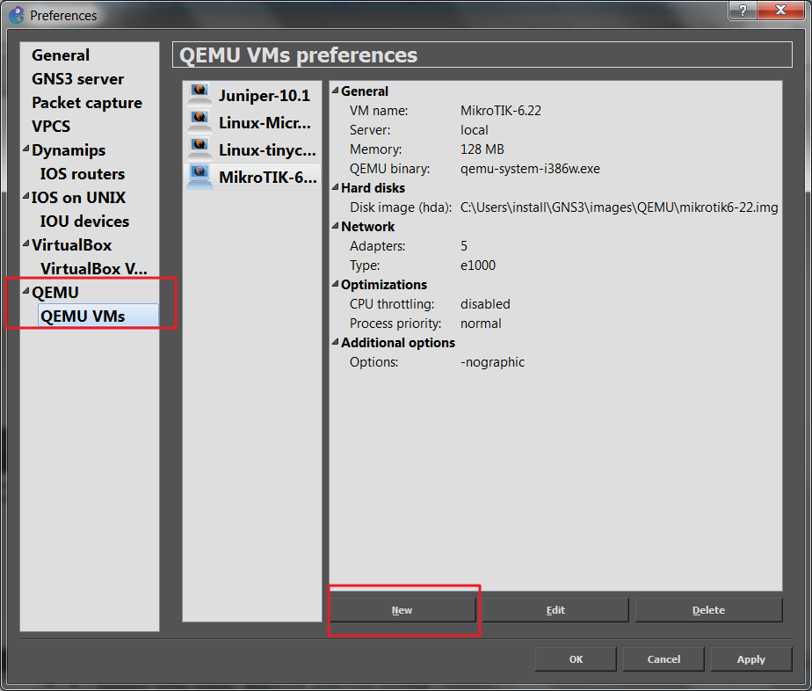Apply the preference changes
This screenshot has width=812, height=691.
click(x=751, y=659)
